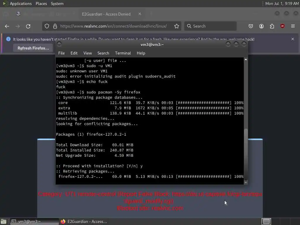
Task: Click the Firefox profile icon left of tabs
Action: point(18,14)
